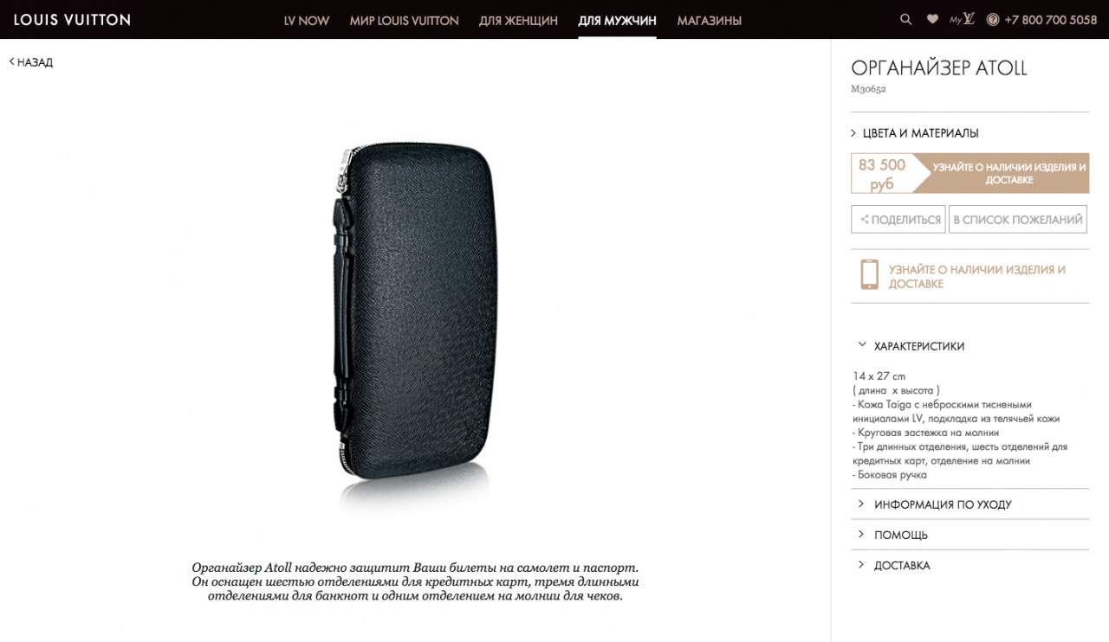Click the phone icon beside +7 800 number
Image resolution: width=1109 pixels, height=642 pixels.
click(x=993, y=19)
